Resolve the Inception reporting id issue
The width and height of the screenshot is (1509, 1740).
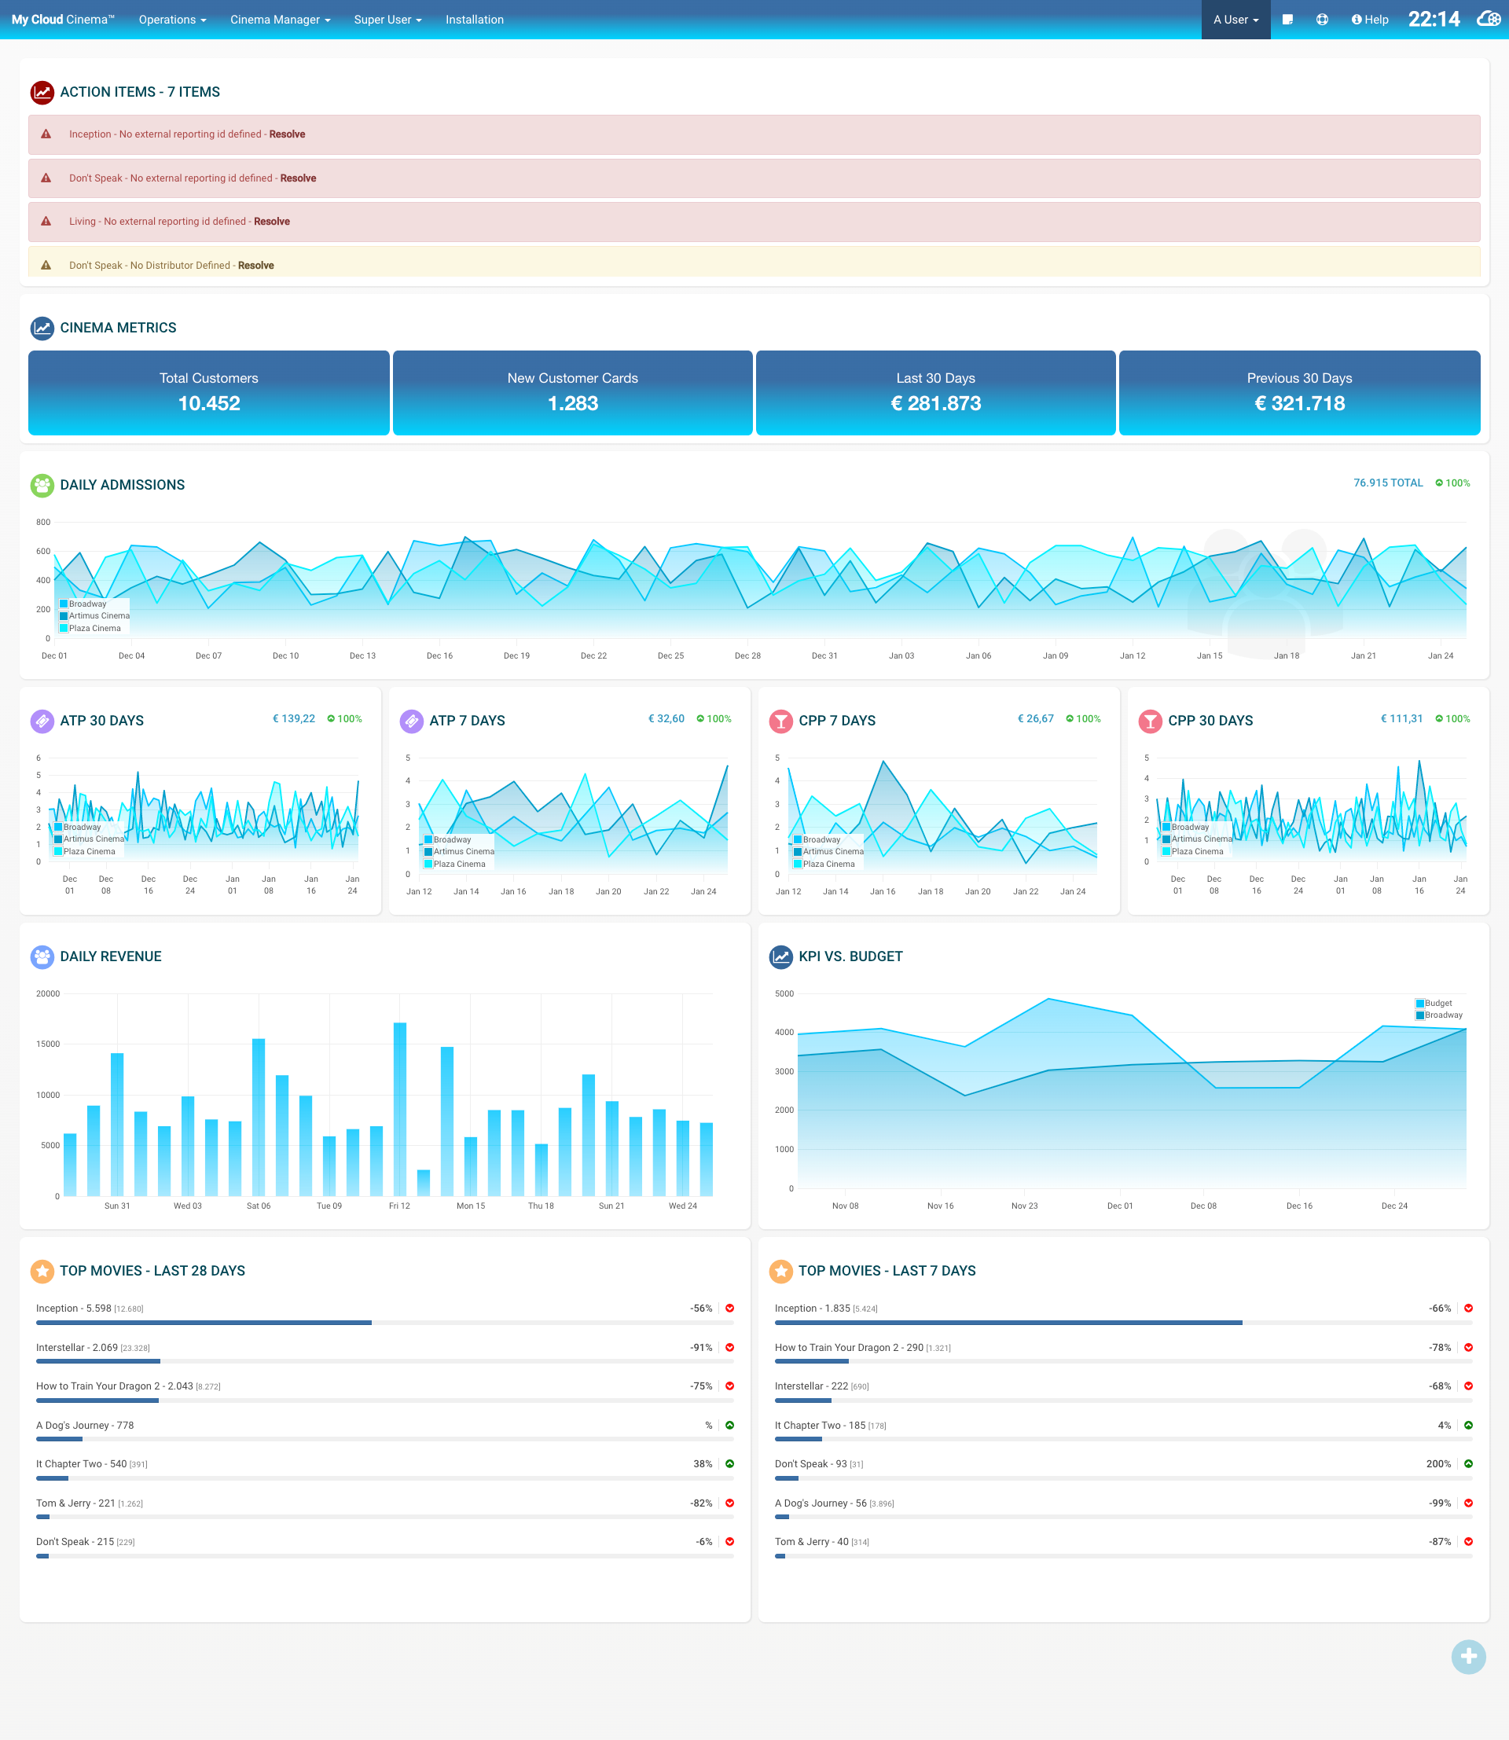point(287,134)
